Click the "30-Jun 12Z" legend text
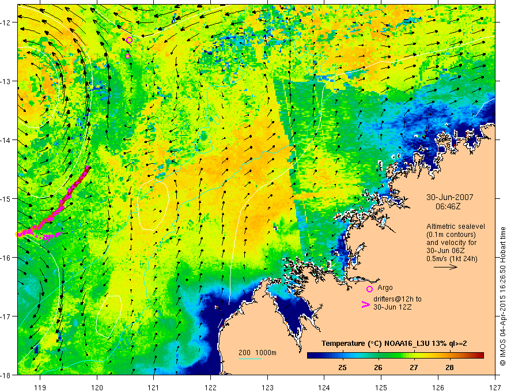Image resolution: width=507 pixels, height=392 pixels. point(392,307)
